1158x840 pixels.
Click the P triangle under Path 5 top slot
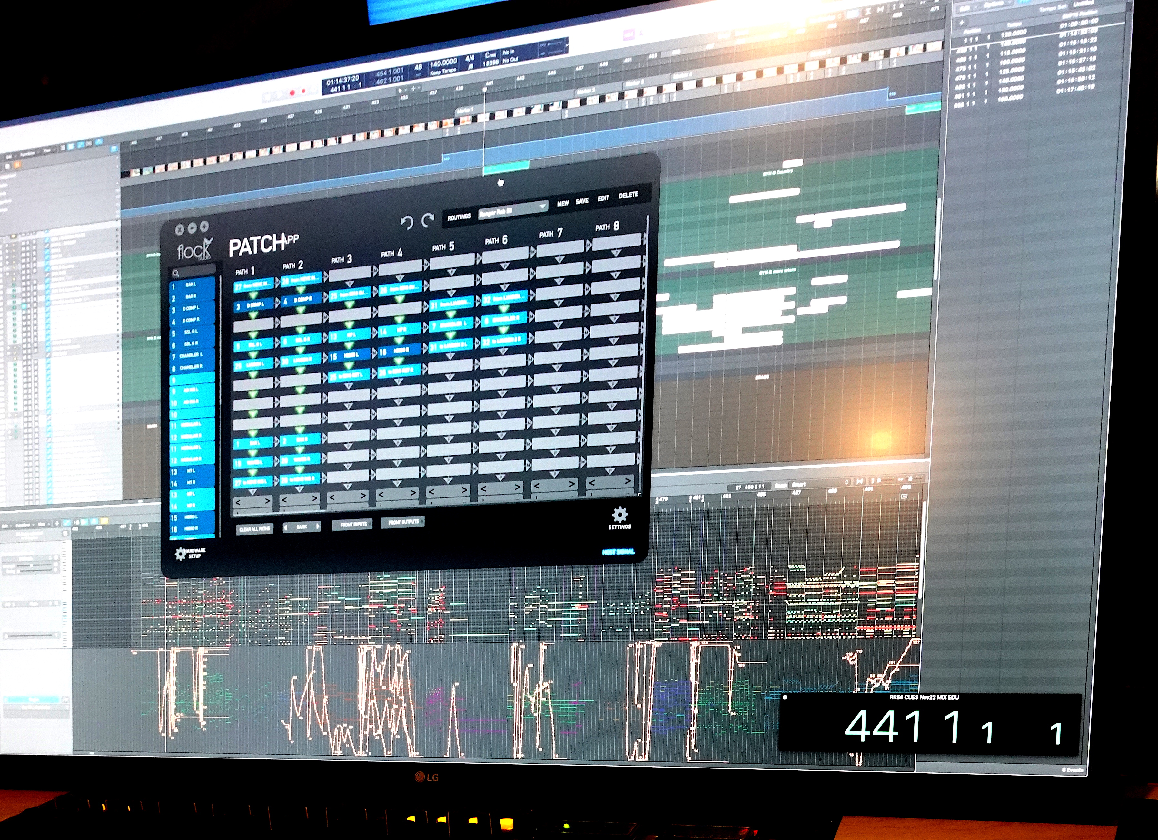point(451,272)
